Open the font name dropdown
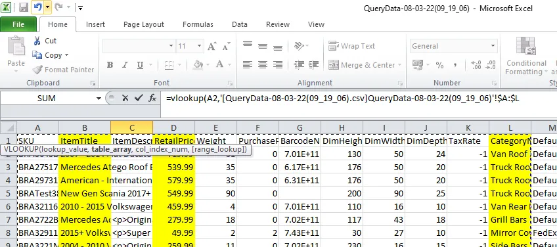This screenshot has width=557, height=247. point(171,46)
